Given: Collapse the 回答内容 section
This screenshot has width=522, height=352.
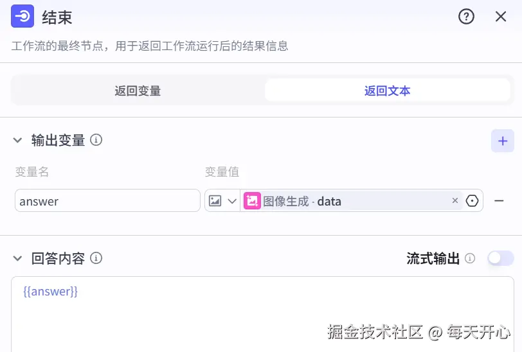Looking at the screenshot, I should point(17,258).
